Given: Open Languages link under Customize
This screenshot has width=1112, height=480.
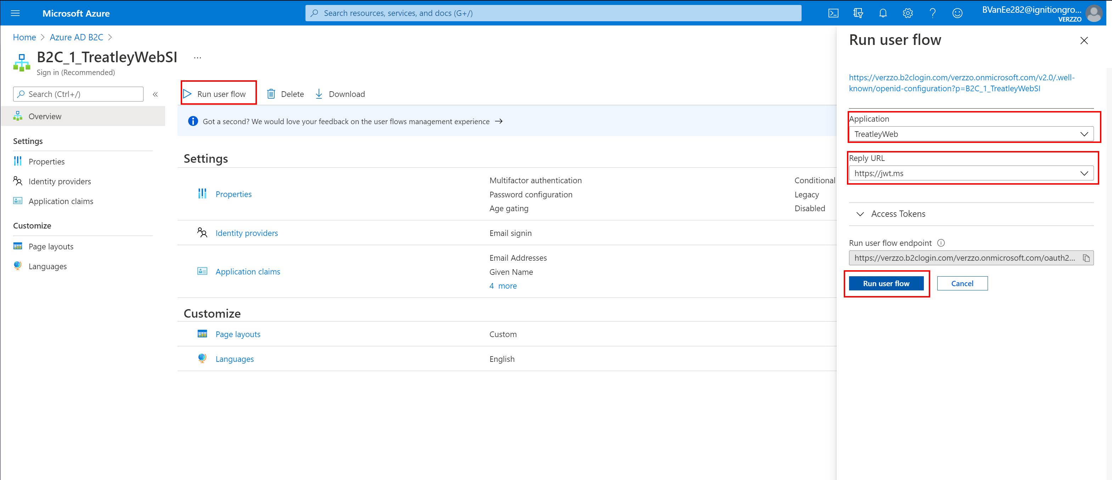Looking at the screenshot, I should tap(234, 359).
